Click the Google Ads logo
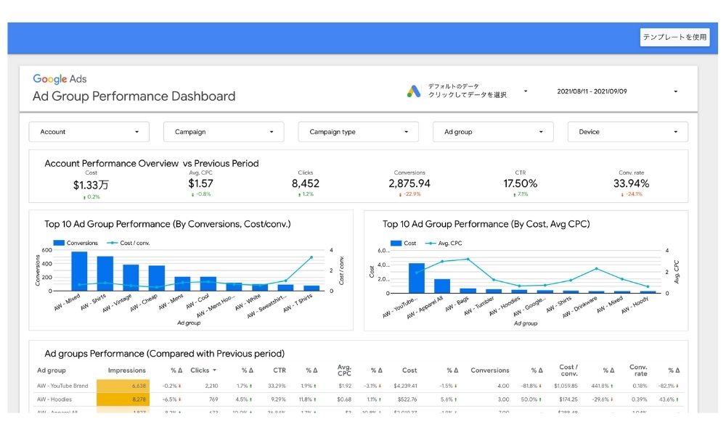This screenshot has height=435, width=726. pyautogui.click(x=60, y=79)
